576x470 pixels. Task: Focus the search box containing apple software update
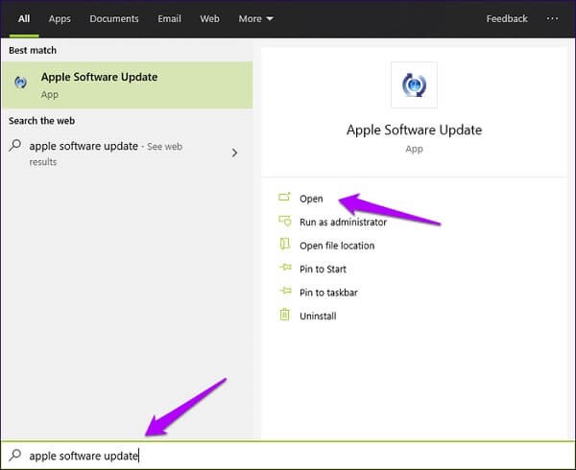click(288, 456)
